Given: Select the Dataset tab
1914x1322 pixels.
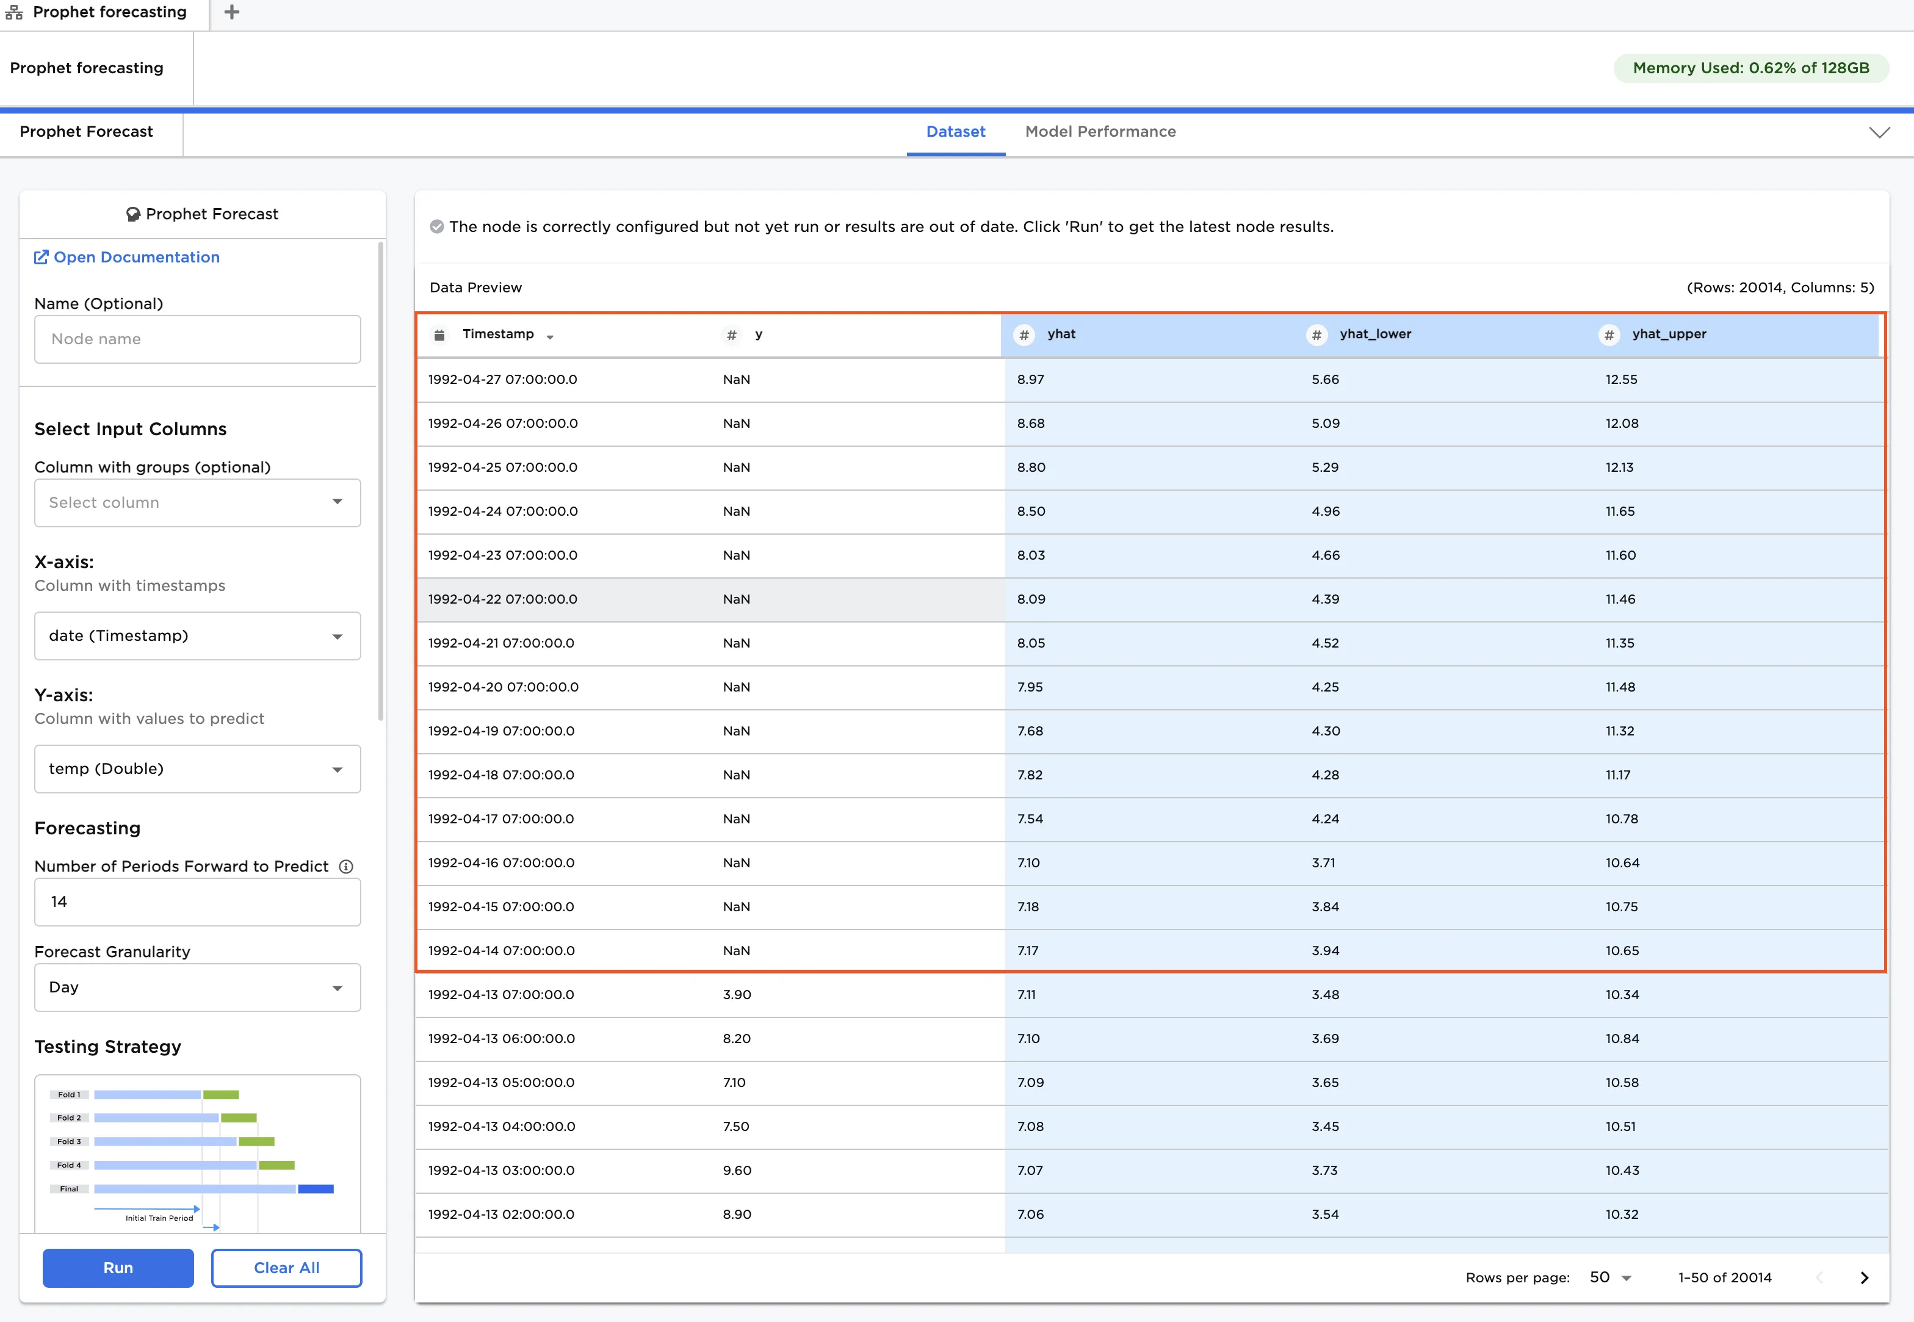Looking at the screenshot, I should tap(955, 132).
